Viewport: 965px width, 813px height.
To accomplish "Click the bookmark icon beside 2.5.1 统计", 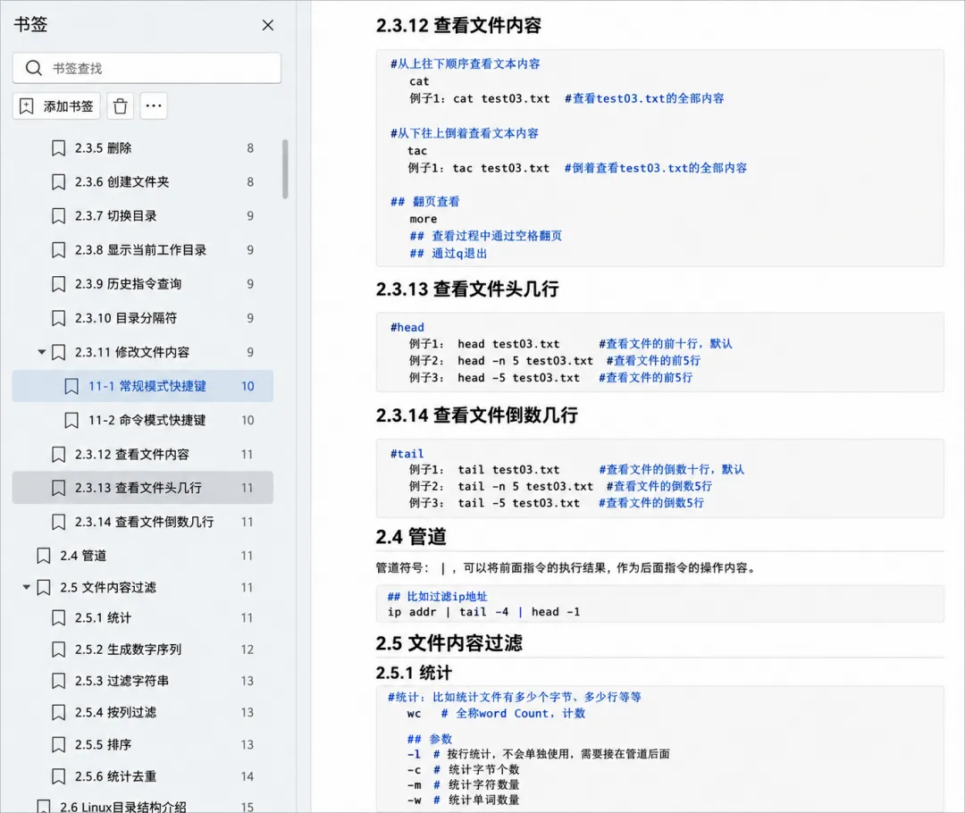I will point(58,618).
